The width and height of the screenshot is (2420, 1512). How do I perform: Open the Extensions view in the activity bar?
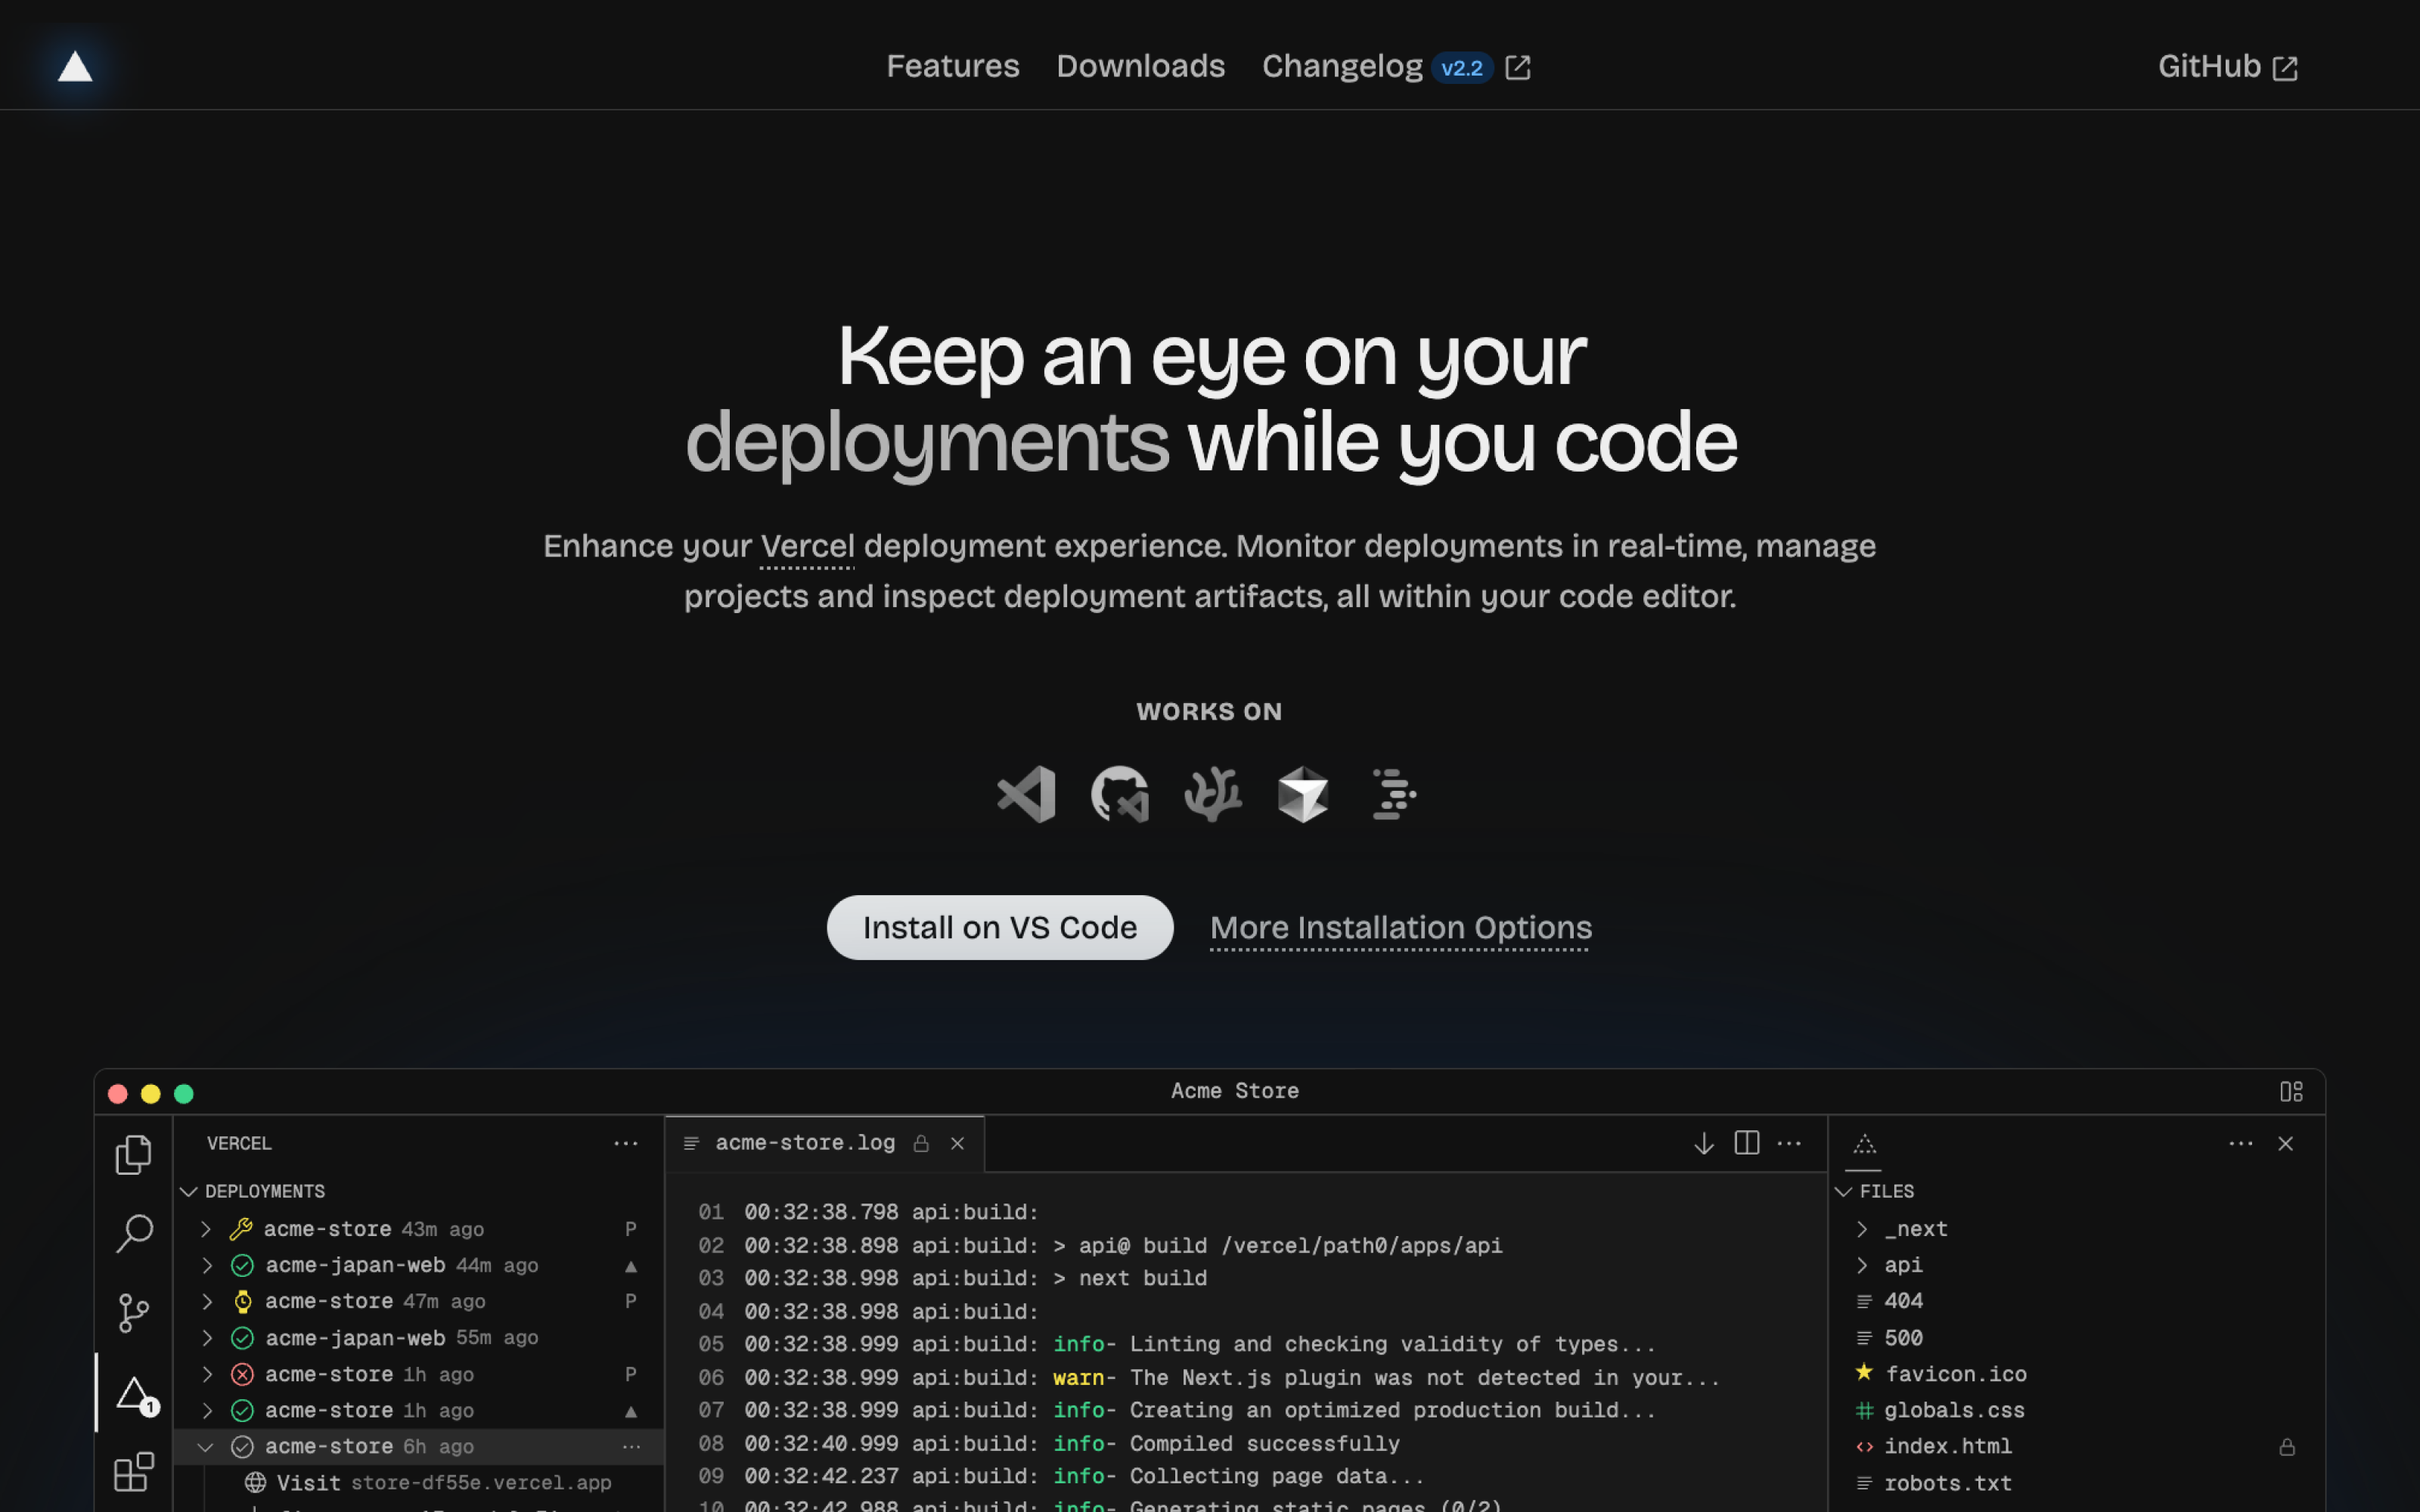[135, 1470]
